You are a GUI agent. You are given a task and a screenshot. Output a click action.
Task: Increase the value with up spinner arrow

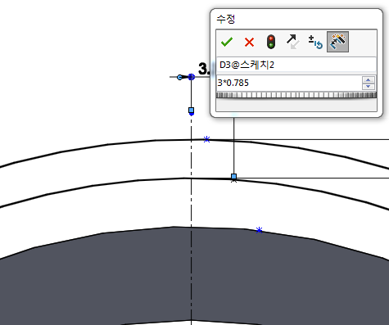tap(369, 80)
